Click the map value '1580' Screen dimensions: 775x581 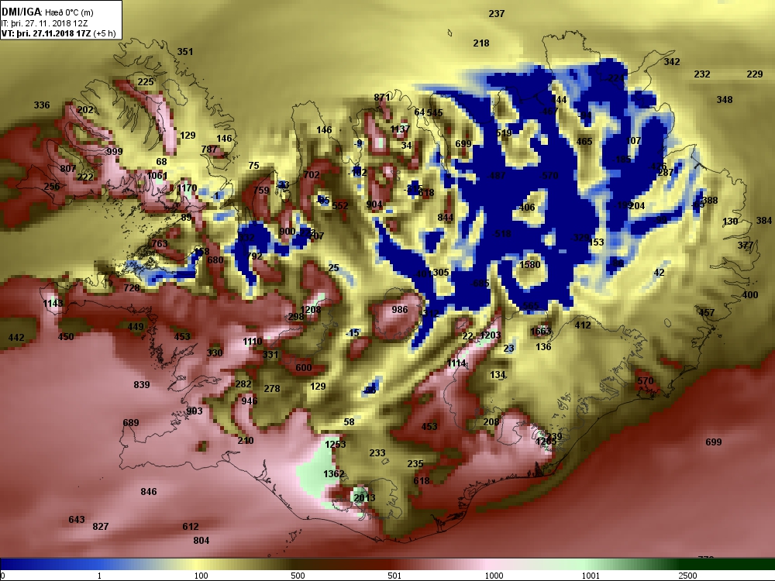[530, 264]
